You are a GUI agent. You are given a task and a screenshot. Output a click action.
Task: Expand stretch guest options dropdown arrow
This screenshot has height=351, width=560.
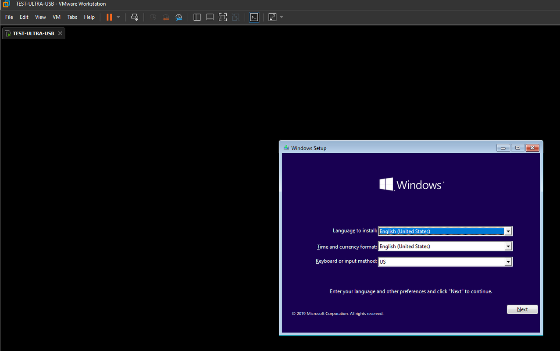click(282, 17)
